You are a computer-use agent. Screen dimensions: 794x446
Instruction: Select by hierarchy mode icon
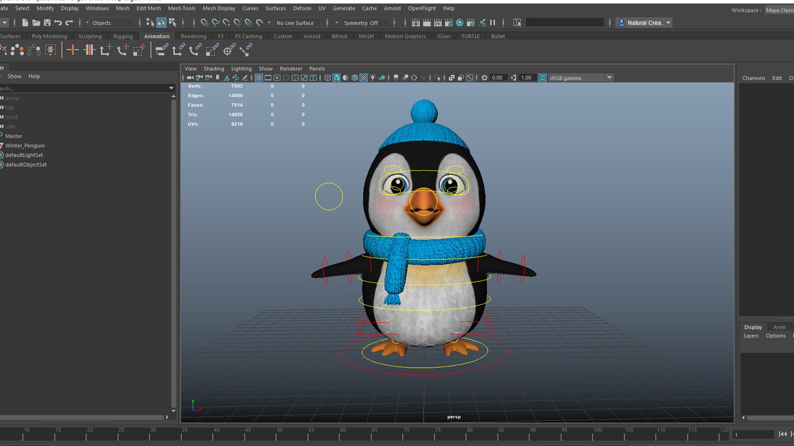pyautogui.click(x=150, y=23)
